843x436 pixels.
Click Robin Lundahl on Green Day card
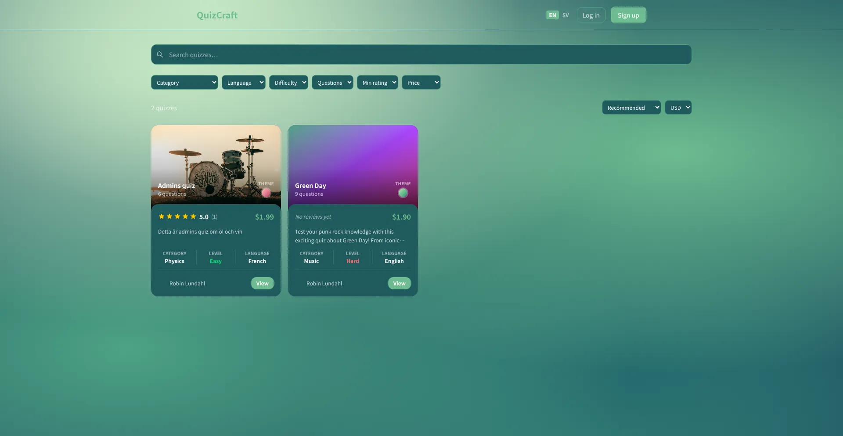click(324, 283)
